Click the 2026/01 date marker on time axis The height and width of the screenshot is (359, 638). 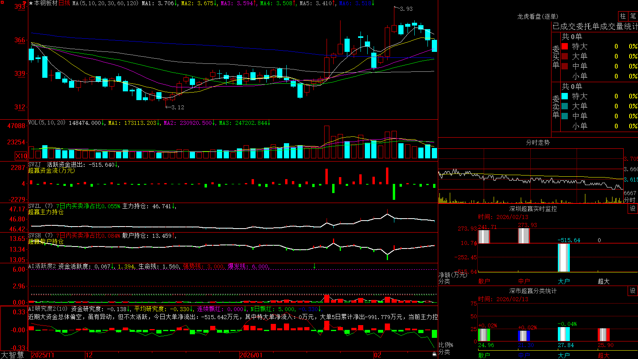click(251, 355)
